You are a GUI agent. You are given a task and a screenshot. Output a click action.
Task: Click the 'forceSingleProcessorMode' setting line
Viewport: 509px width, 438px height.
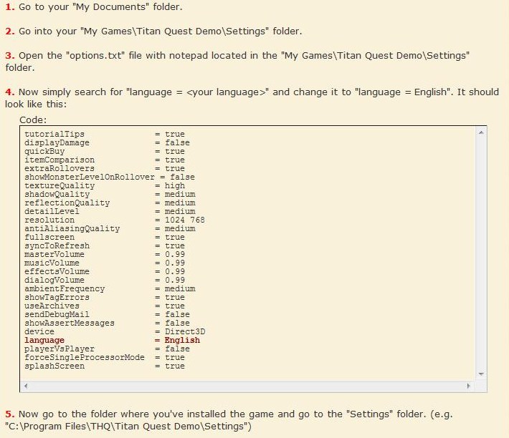pyautogui.click(x=105, y=357)
